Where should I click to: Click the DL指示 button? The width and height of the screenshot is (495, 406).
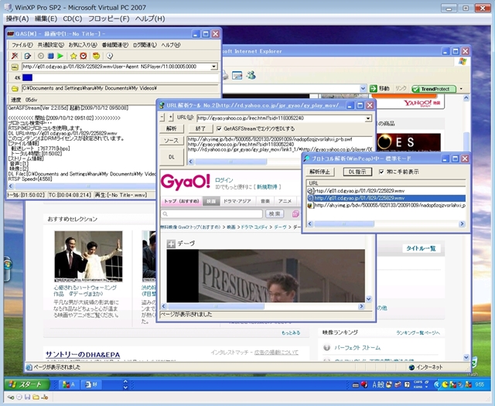[357, 172]
